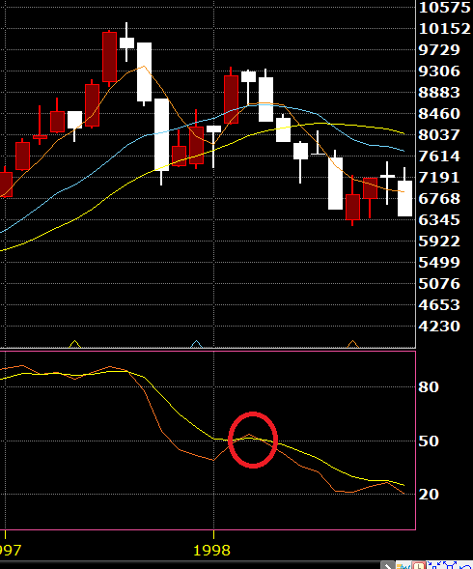Viewport: 473px width, 569px height.
Task: Click the shrink chart inward-arrows icon
Action: (434, 565)
